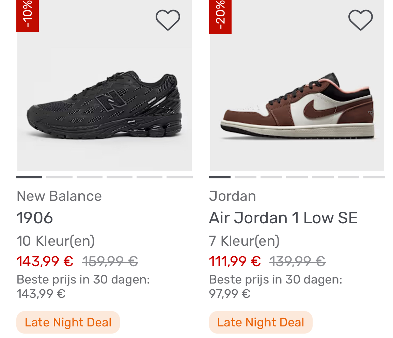This screenshot has height=338, width=393.
Task: Select the second carousel dot under the New Balance image
Action: point(59,177)
